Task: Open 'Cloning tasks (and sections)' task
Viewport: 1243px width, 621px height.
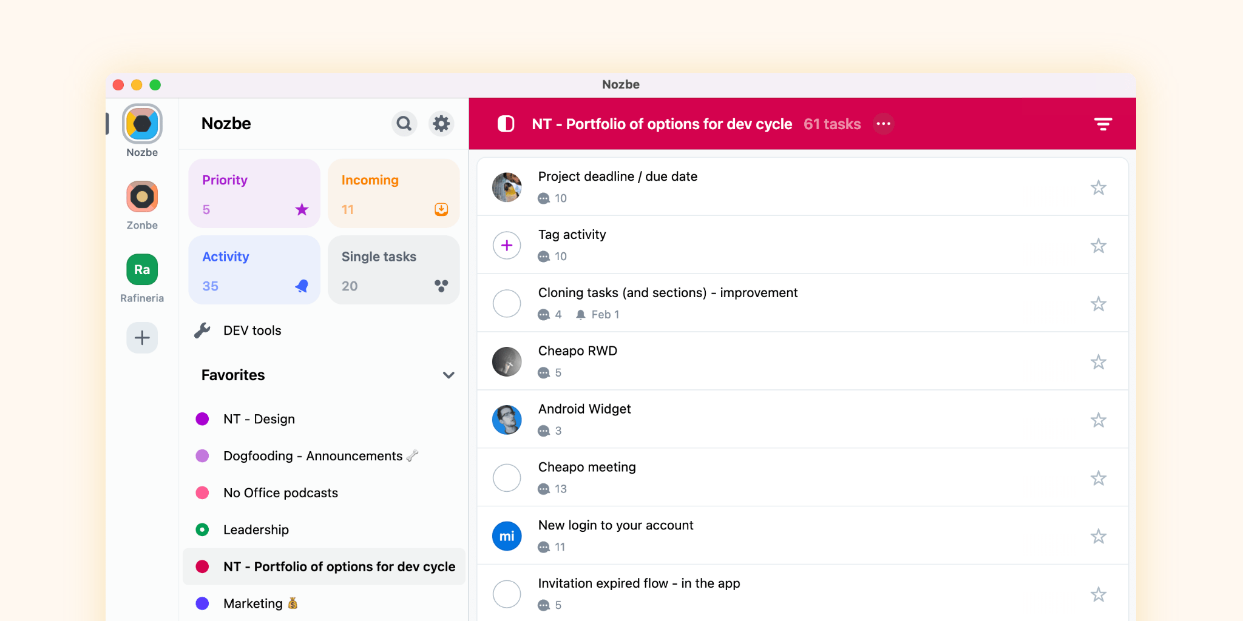Action: point(668,293)
